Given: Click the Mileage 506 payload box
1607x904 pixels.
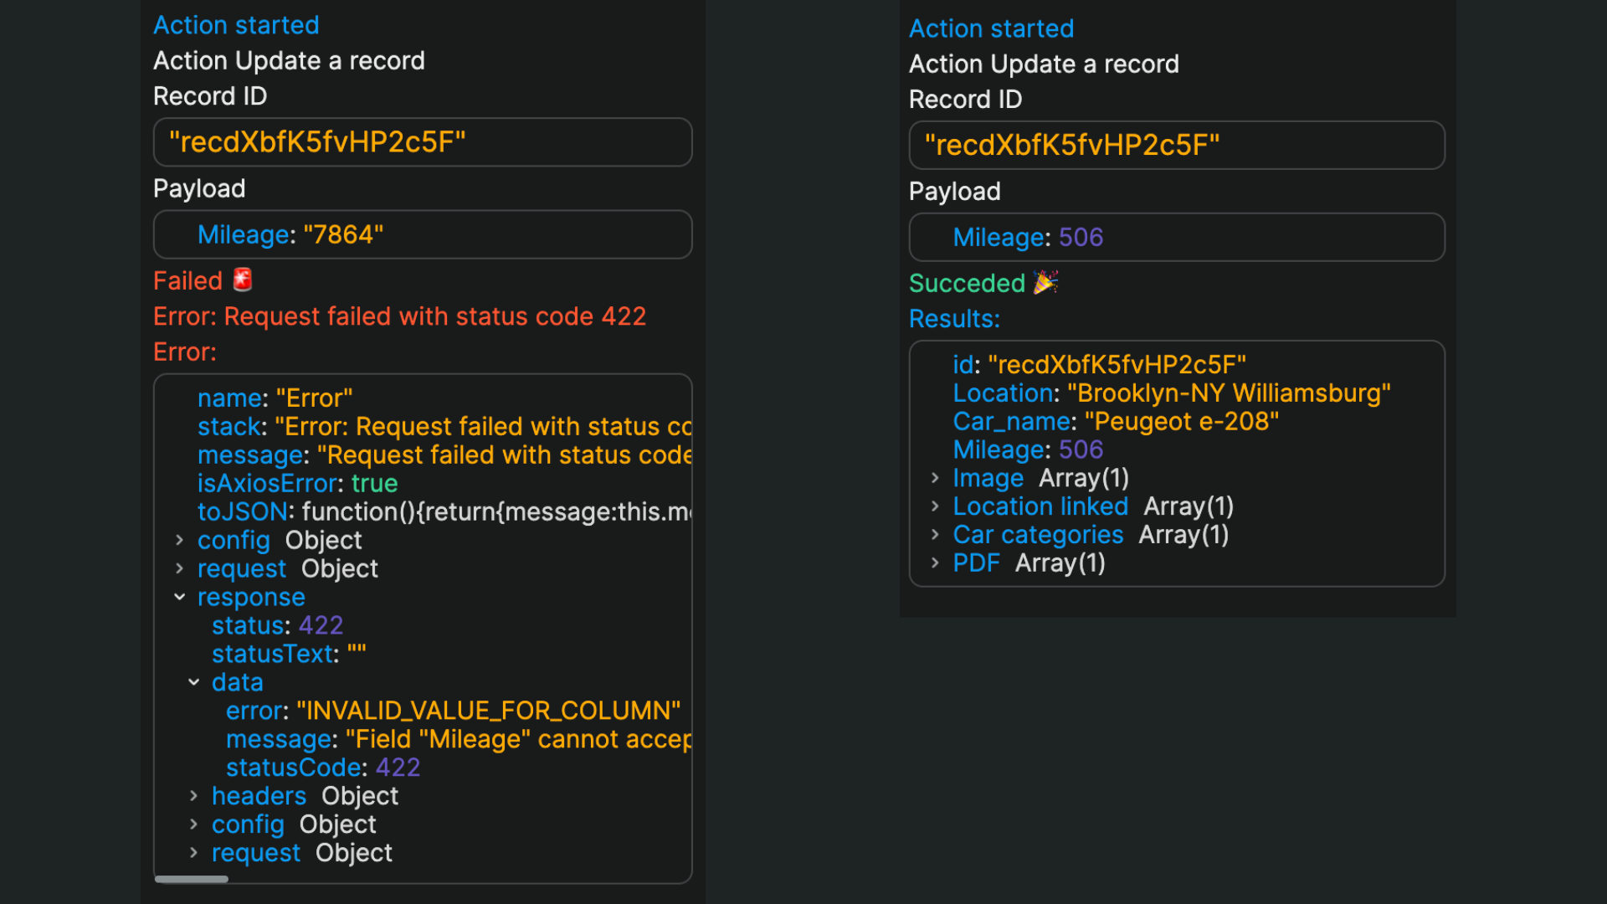Looking at the screenshot, I should coord(1176,238).
